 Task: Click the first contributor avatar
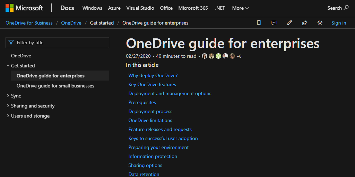[x=205, y=56]
